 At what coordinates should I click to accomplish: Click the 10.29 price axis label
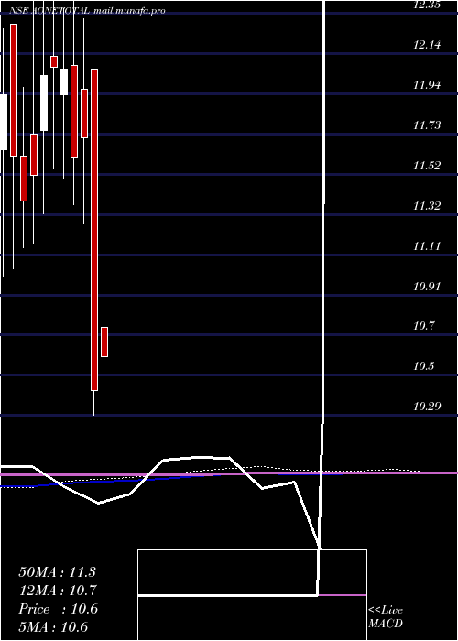click(x=428, y=407)
